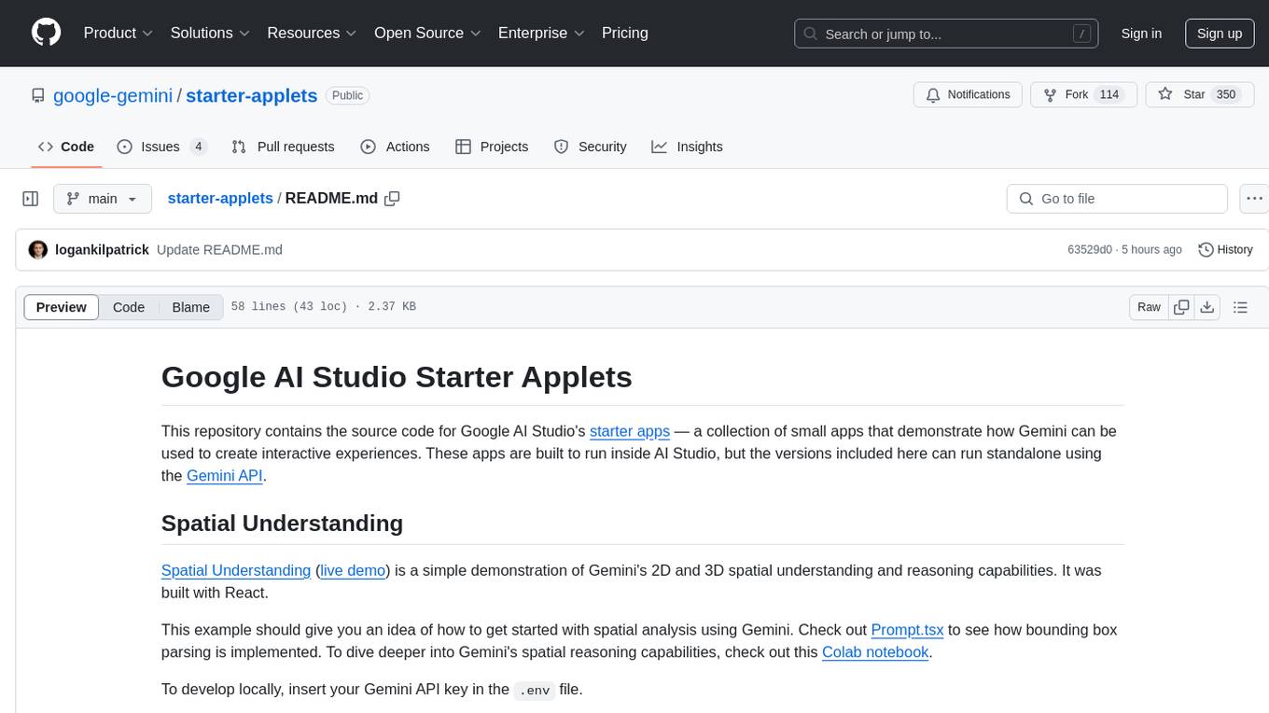Switch to the Issues tab
The image size is (1269, 713).
click(x=161, y=147)
